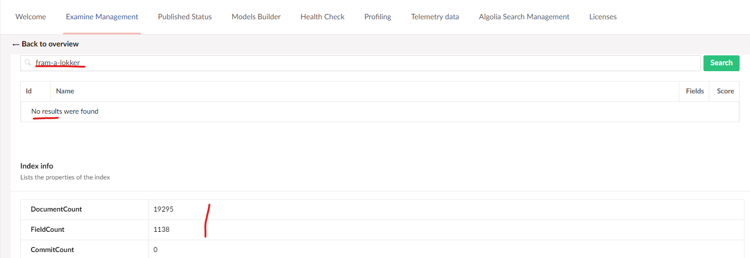Switch to Published Status tab

tap(185, 17)
